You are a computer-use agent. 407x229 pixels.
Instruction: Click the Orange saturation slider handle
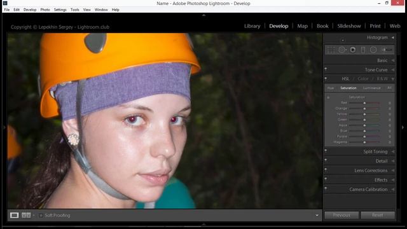coord(364,109)
